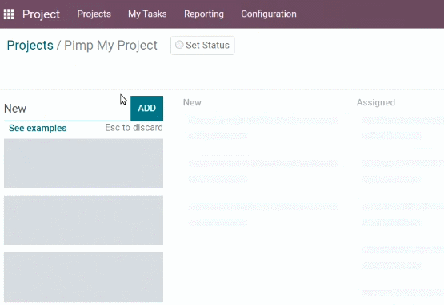Click the Project app title
The height and width of the screenshot is (305, 444).
(x=41, y=14)
